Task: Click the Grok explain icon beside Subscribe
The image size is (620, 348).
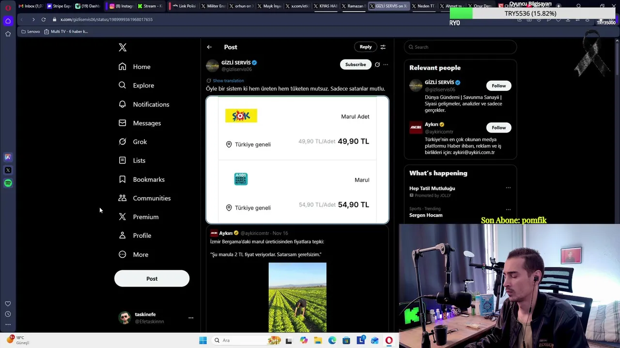Action: (x=377, y=64)
